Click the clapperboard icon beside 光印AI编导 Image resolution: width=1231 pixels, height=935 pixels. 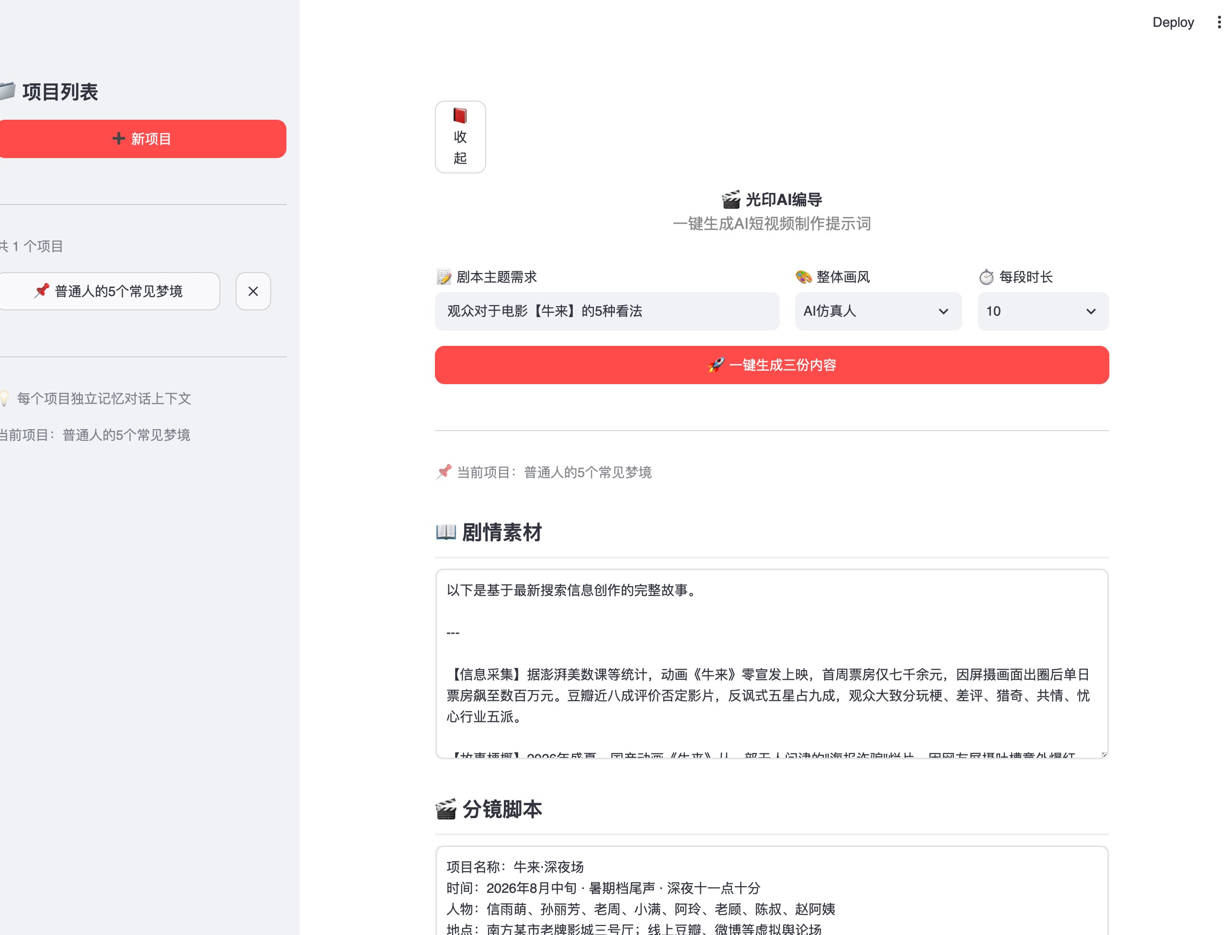coord(731,200)
